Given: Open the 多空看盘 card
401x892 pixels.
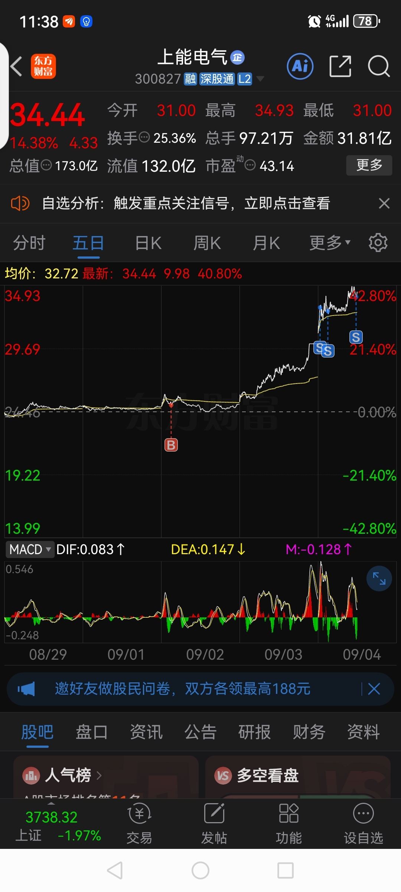Looking at the screenshot, I should pyautogui.click(x=298, y=777).
